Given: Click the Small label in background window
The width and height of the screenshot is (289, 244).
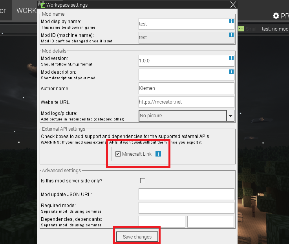Looking at the screenshot, I should pyautogui.click(x=251, y=29).
